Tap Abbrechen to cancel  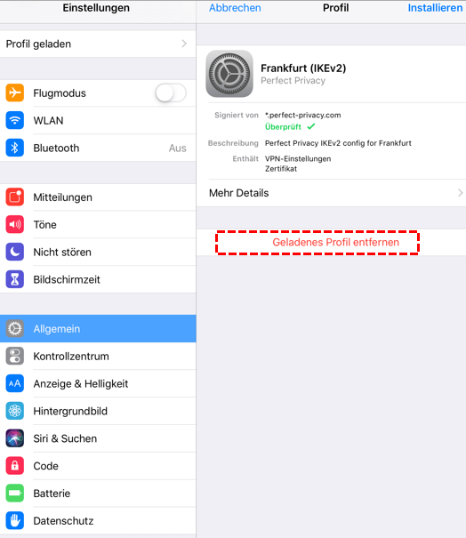tap(235, 8)
